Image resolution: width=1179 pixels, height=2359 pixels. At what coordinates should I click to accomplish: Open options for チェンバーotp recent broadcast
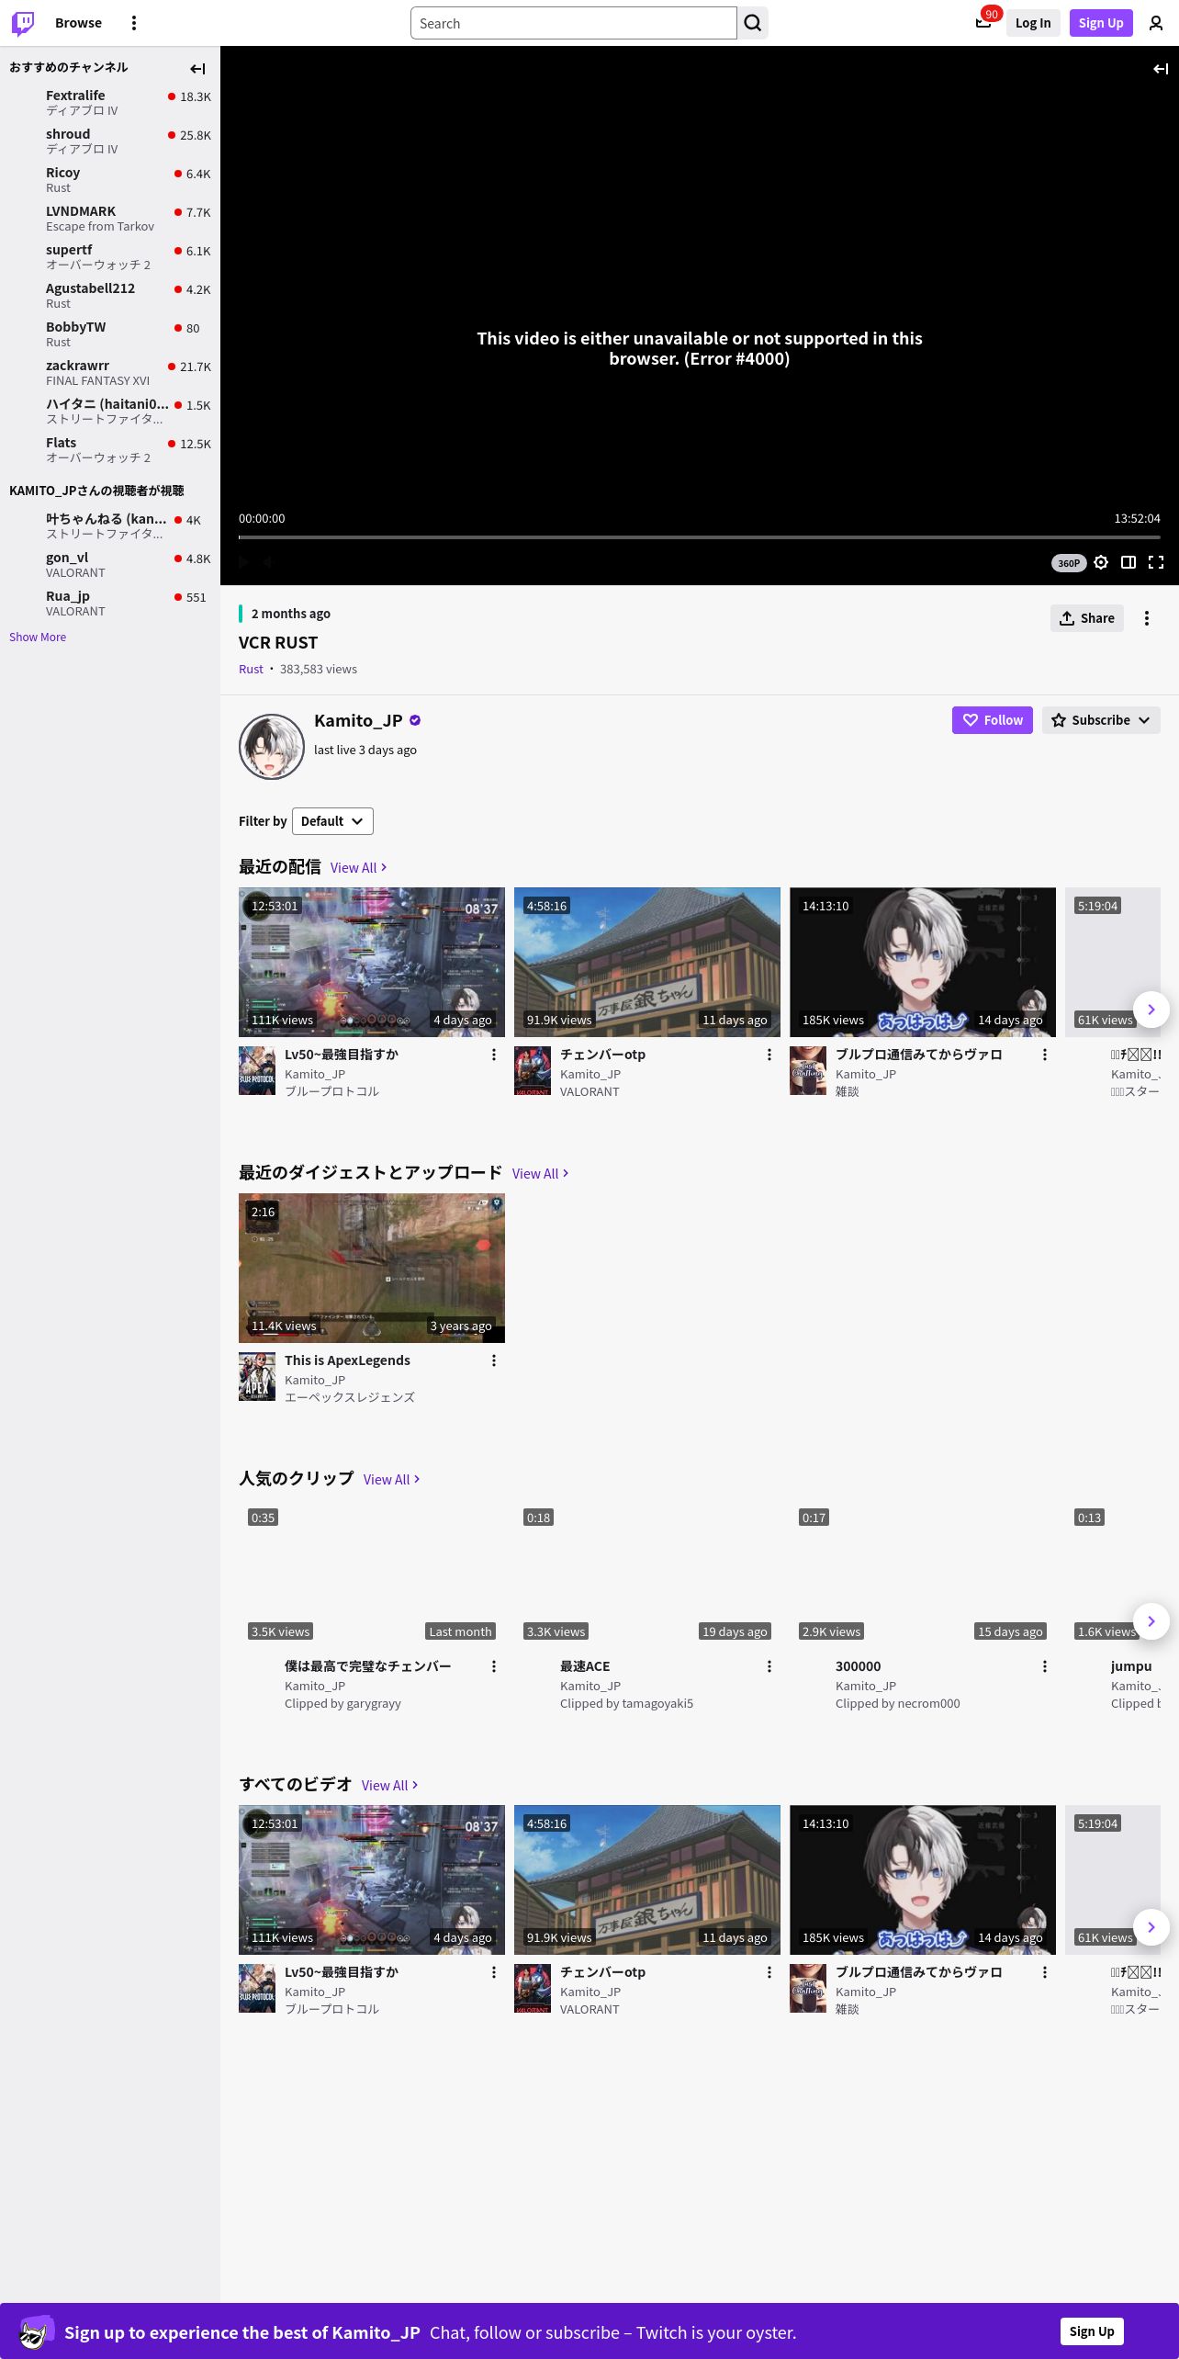[x=769, y=1055]
